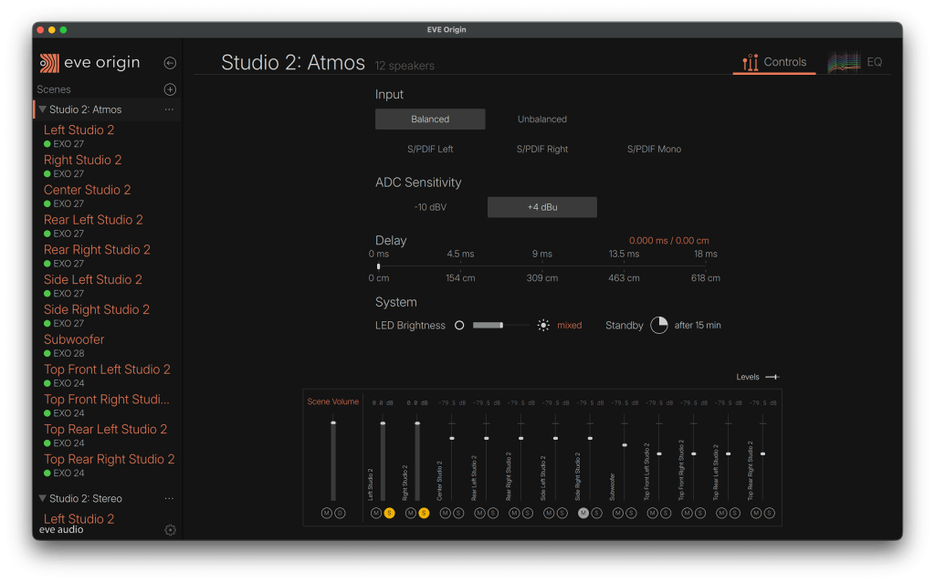Mute the Scene Volume master

click(326, 514)
